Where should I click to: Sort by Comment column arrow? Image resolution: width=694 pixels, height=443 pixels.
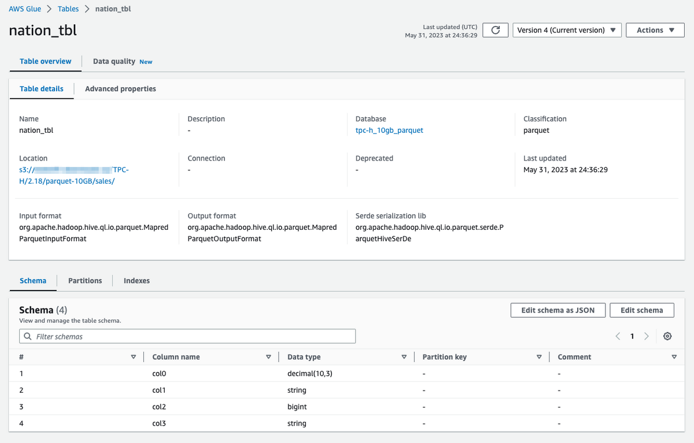674,357
